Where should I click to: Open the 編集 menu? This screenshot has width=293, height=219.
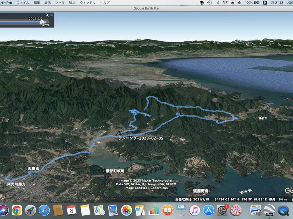(x=37, y=2)
